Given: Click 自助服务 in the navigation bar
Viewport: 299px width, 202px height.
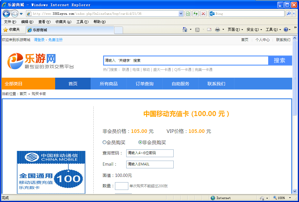Looking at the screenshot, I should [180, 84].
